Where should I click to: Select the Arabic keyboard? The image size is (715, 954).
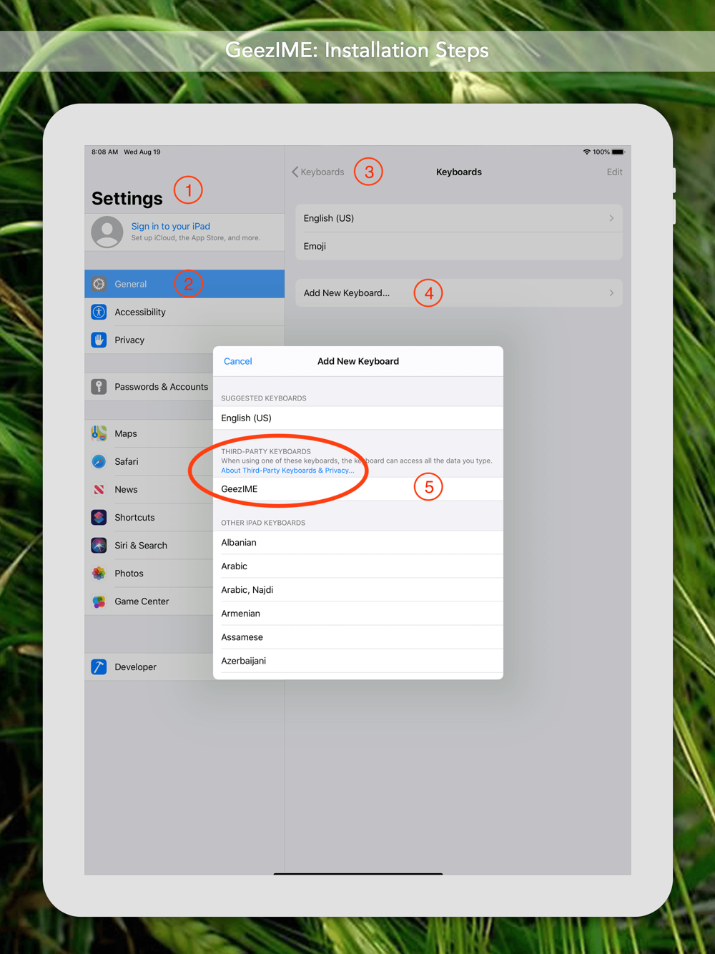[358, 566]
